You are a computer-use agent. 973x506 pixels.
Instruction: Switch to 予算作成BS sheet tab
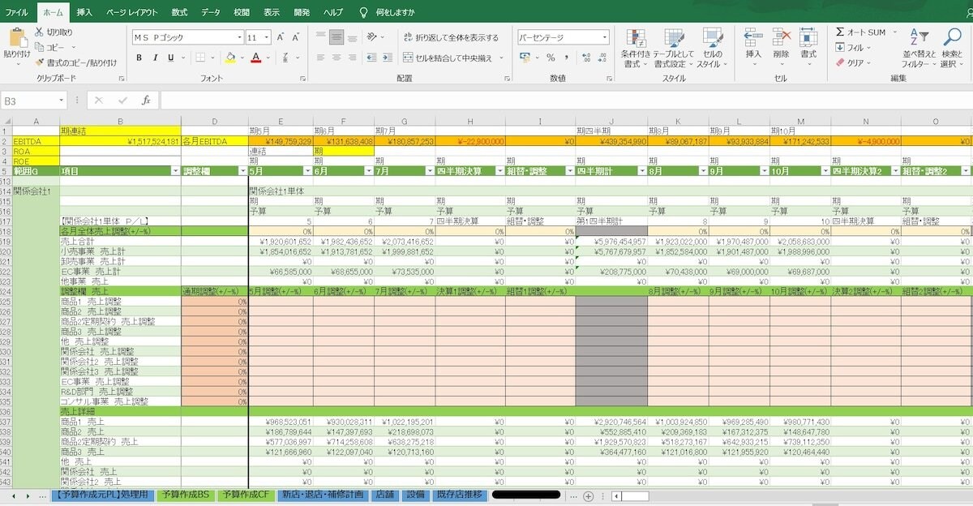pos(185,494)
